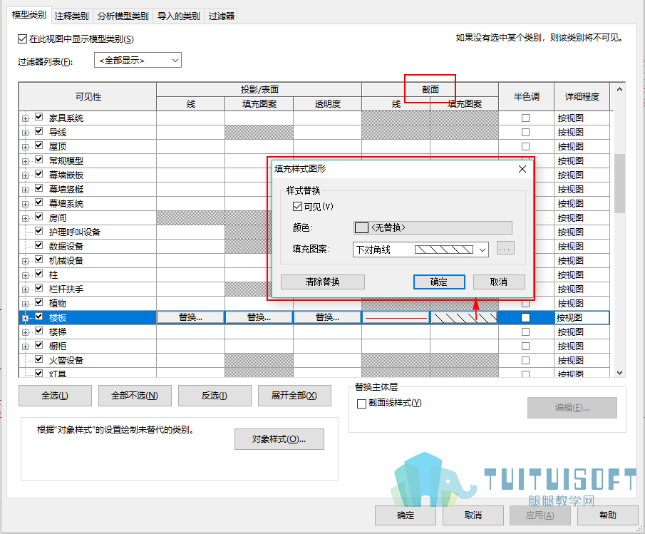Click the 楼板 cut fill pattern swatch
This screenshot has width=645, height=534.
pyautogui.click(x=464, y=317)
